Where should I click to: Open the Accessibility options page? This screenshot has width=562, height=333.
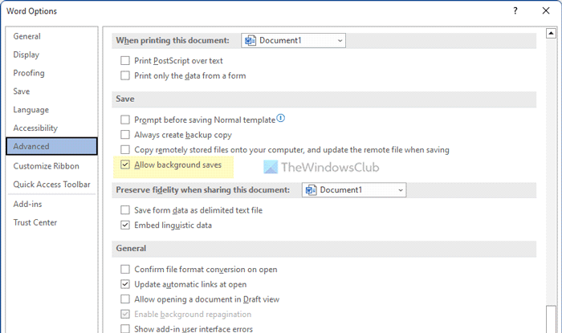[x=35, y=128]
